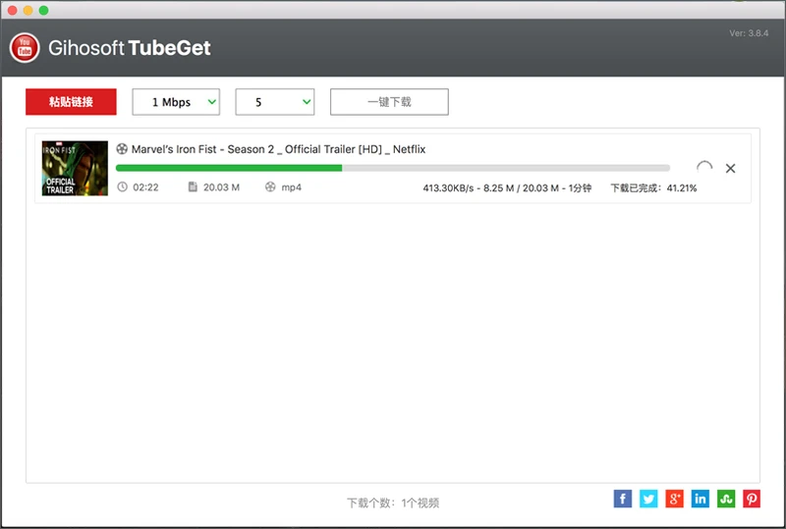This screenshot has width=786, height=529.
Task: Click the film reel icon before the video title
Action: click(x=122, y=149)
